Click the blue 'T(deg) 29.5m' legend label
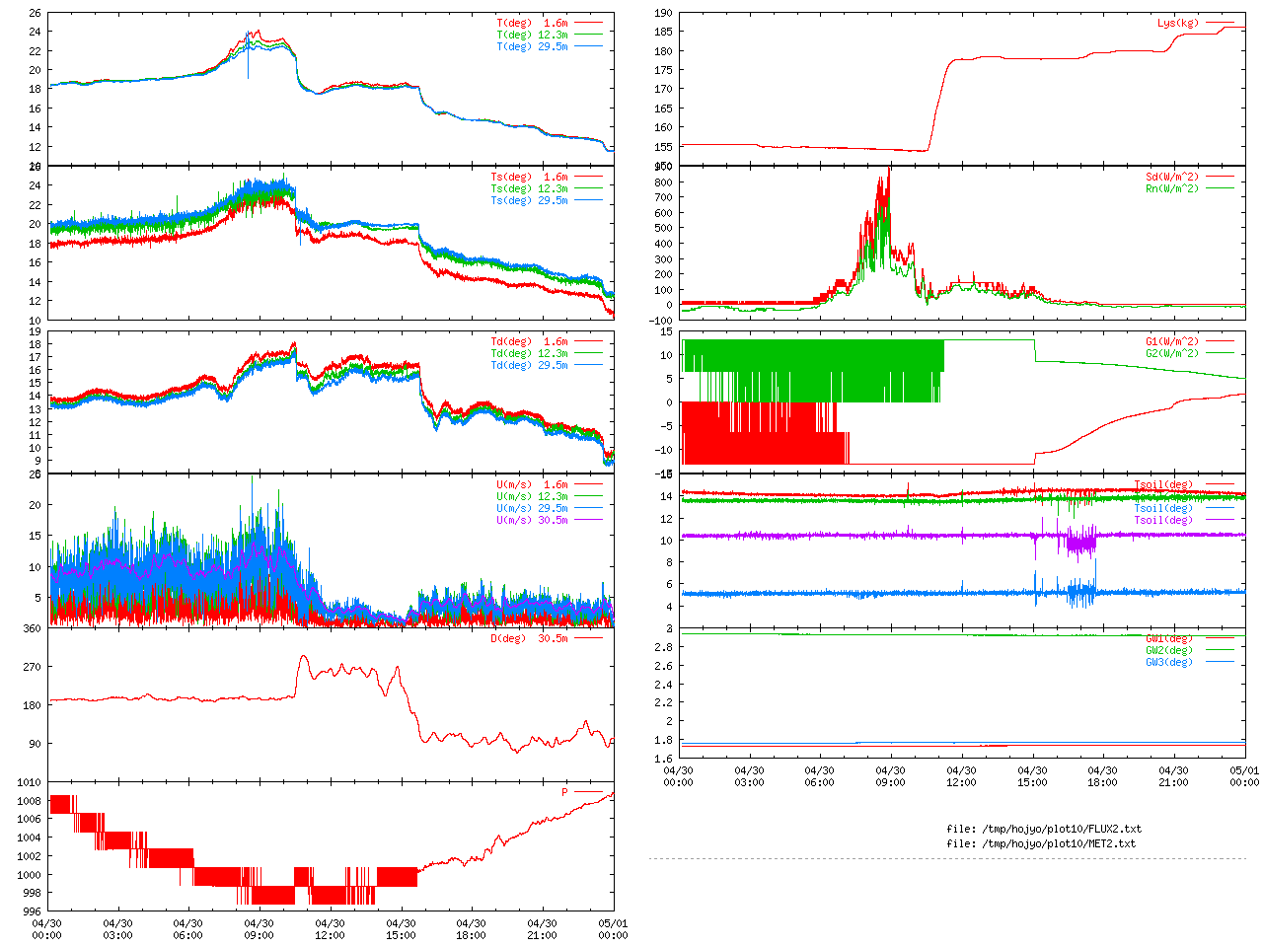1263x947 pixels. point(532,46)
